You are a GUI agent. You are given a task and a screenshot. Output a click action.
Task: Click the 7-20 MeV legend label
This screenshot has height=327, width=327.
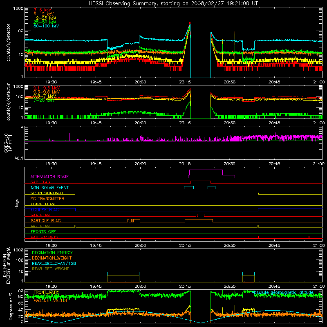point(44,100)
